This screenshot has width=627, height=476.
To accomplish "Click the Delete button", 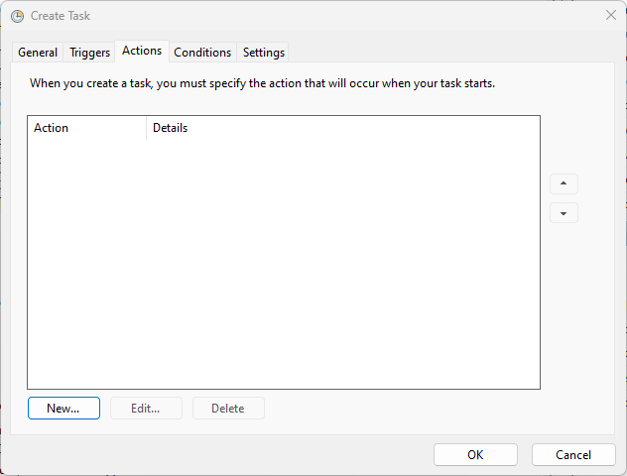I will [x=228, y=408].
